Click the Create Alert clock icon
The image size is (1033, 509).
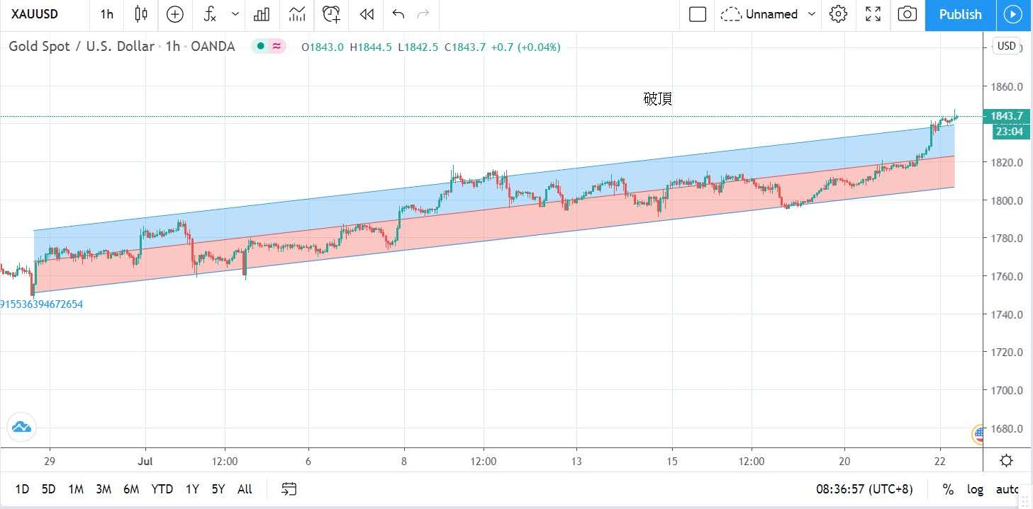click(x=331, y=14)
